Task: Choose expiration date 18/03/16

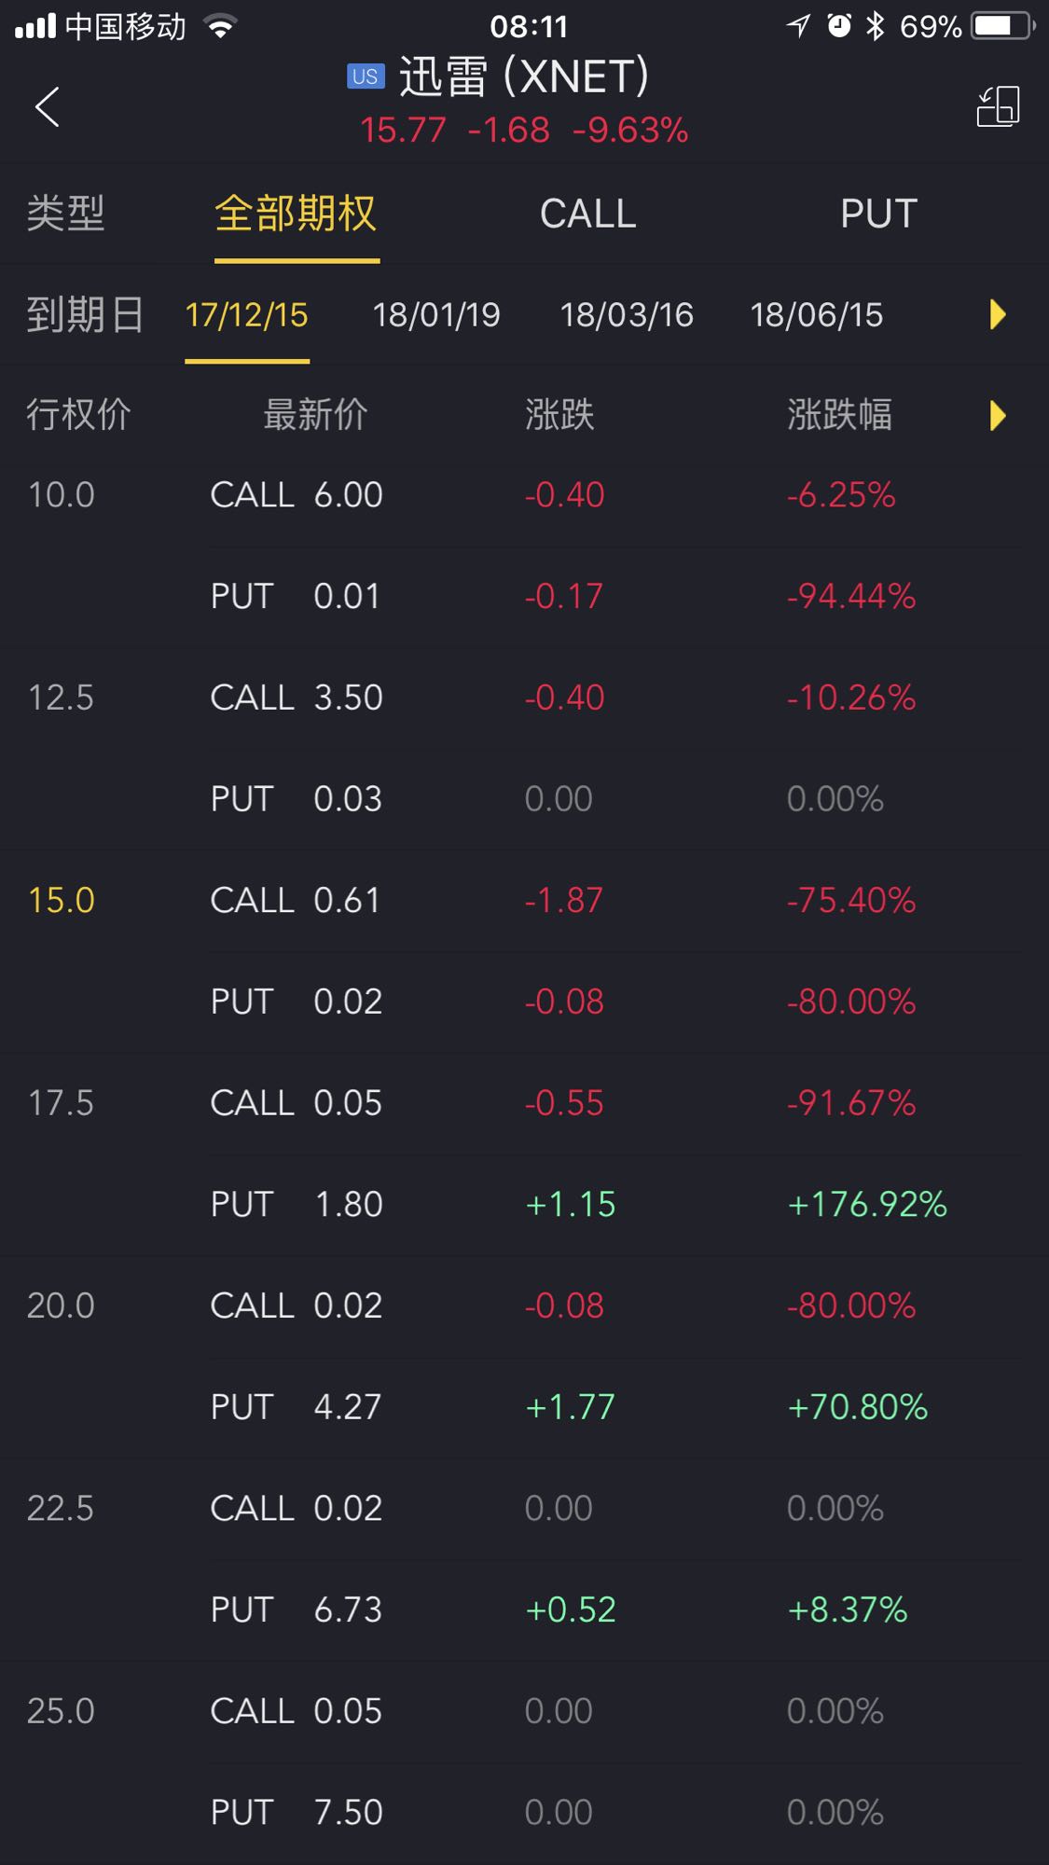Action: coord(627,315)
